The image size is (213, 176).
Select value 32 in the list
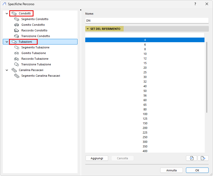pyautogui.click(x=145, y=82)
